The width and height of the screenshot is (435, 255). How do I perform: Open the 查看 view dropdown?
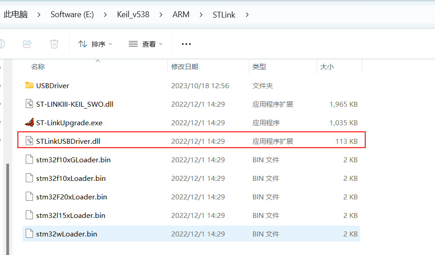[x=145, y=44]
